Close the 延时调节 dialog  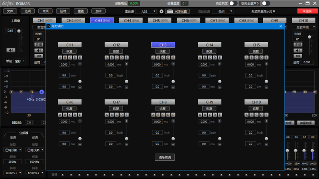tap(281, 26)
